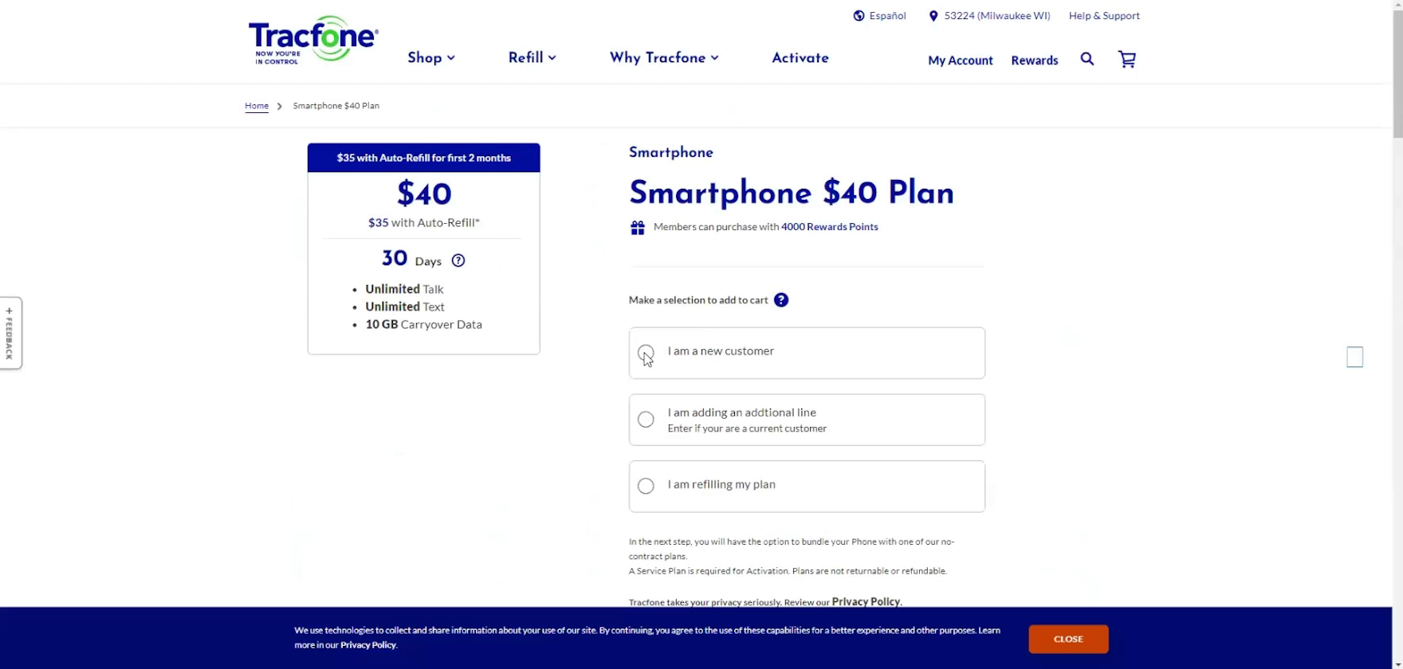
Task: Expand the Refill dropdown menu
Action: (x=532, y=57)
